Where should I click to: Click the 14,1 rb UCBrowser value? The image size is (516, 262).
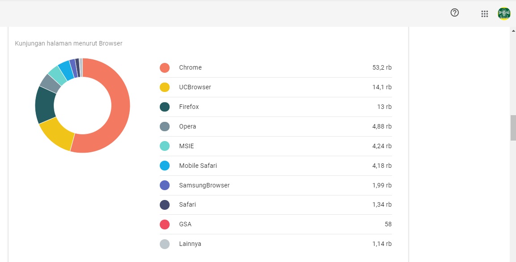tap(382, 87)
